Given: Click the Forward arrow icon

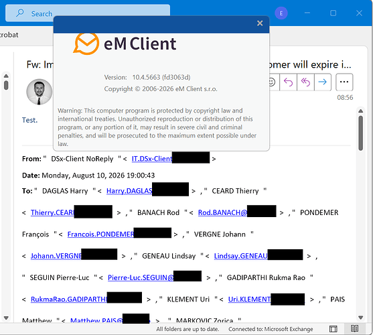Looking at the screenshot, I should click(x=323, y=82).
